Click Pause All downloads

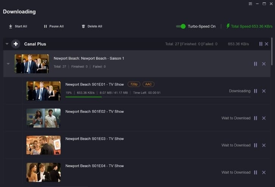click(x=54, y=26)
